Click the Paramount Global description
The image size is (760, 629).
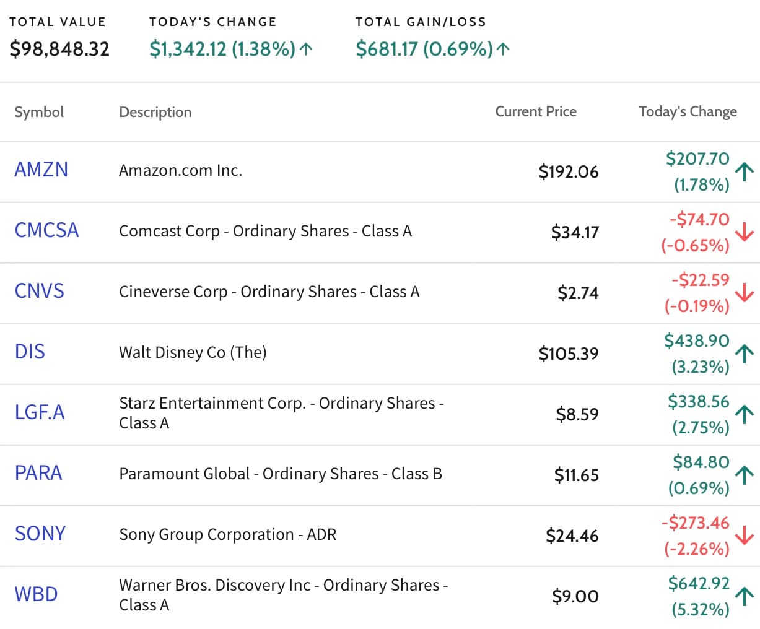(x=281, y=474)
